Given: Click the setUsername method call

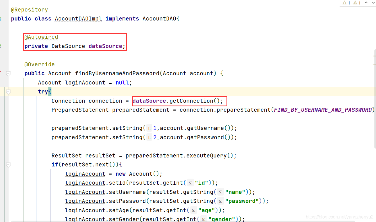Looking at the screenshot, I should [x=127, y=192].
